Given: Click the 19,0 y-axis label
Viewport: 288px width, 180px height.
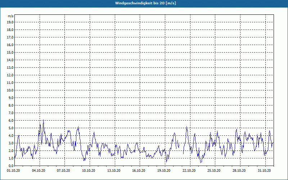Looking at the screenshot, I should (10, 22).
